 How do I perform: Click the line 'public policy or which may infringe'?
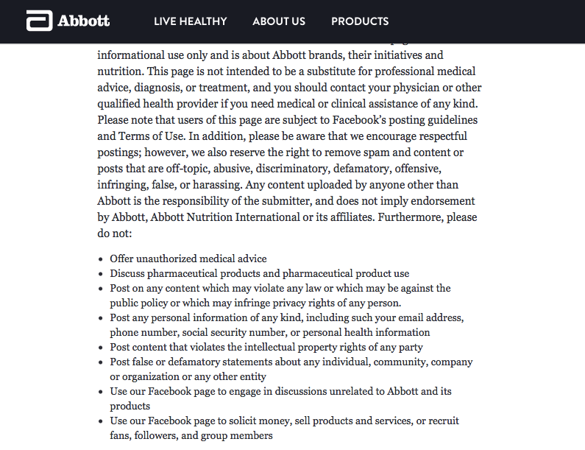(255, 303)
